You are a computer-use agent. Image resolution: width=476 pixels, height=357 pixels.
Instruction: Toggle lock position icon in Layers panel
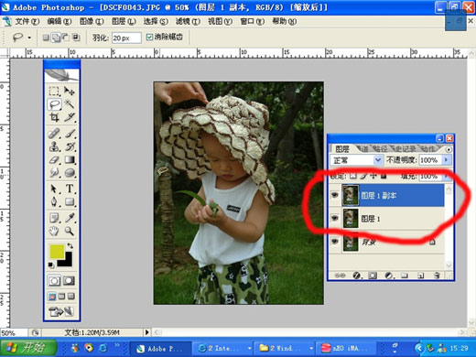coord(373,176)
